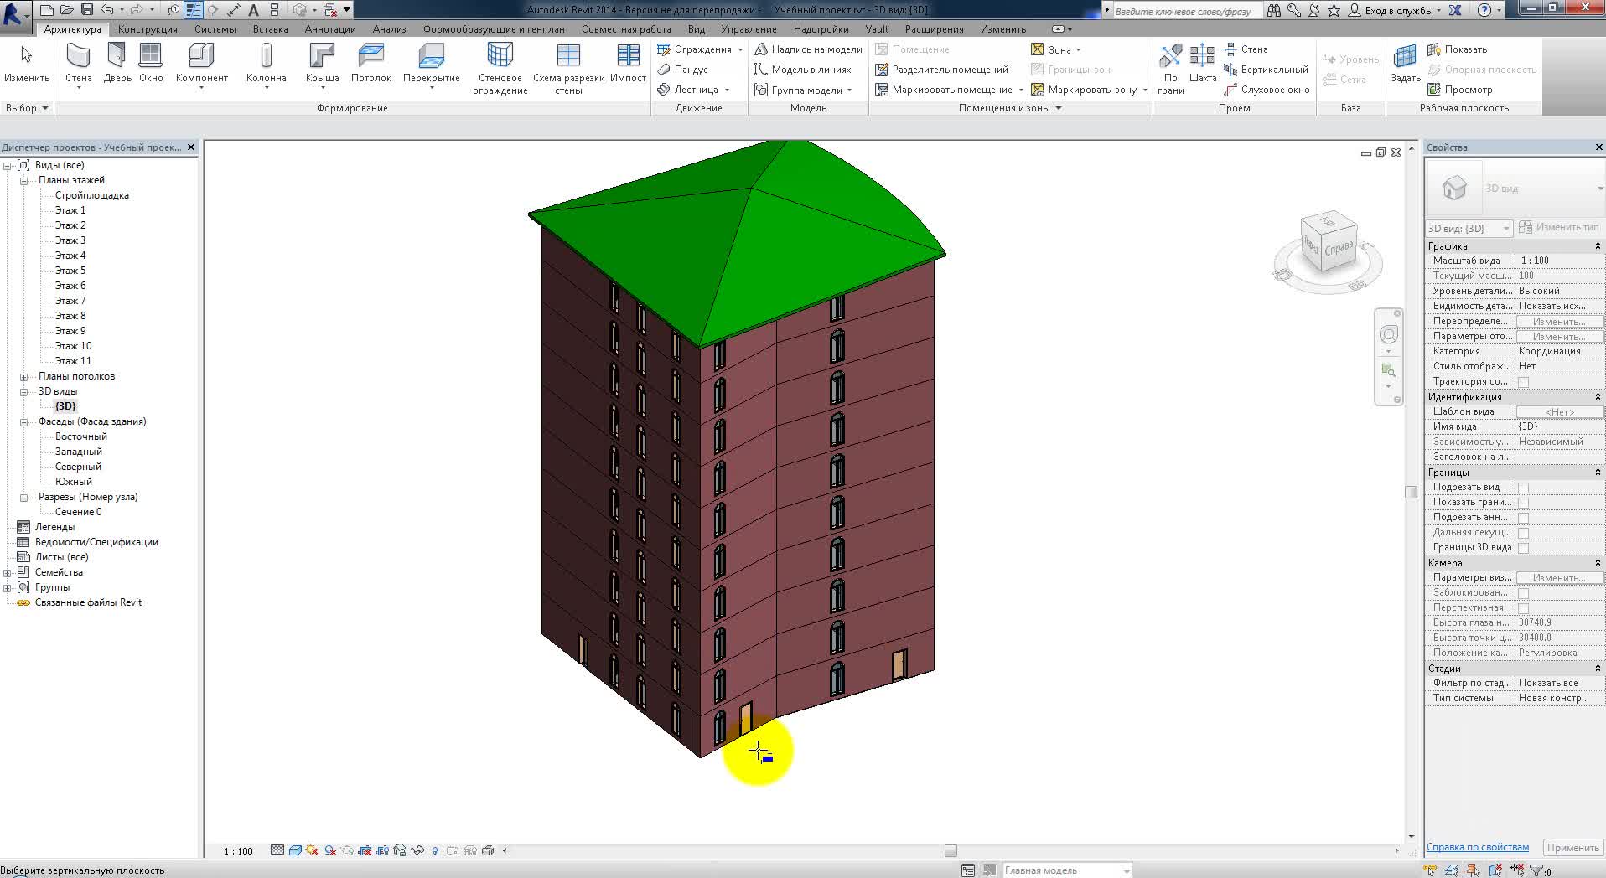Viewport: 1606px width, 878px height.
Task: Click the horizontal view scrollbar thumb
Action: pos(951,850)
